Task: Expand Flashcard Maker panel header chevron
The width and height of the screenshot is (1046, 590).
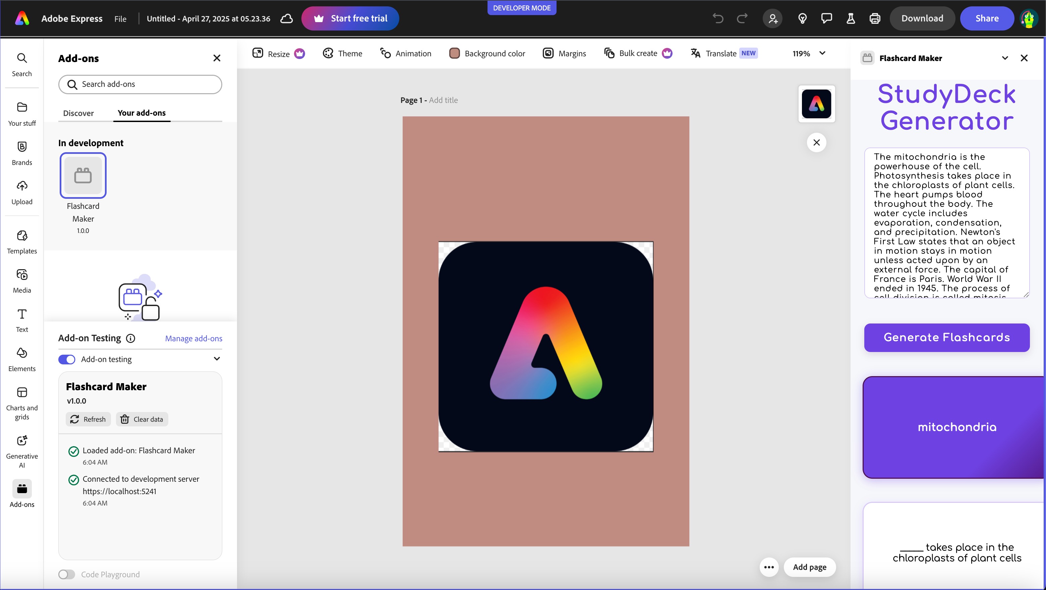Action: (1004, 58)
